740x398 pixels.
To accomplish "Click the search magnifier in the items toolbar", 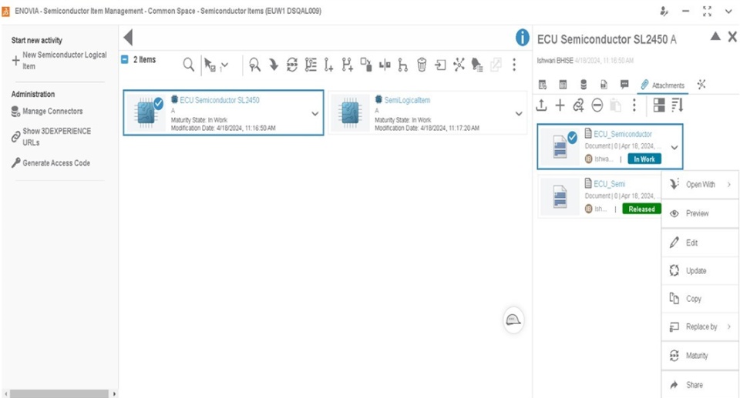I will click(x=188, y=65).
